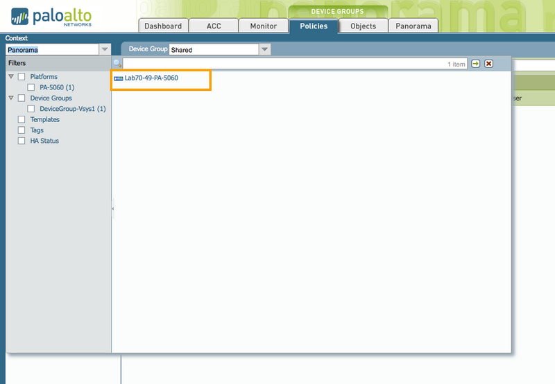Open the Device Group dropdown arrow
The width and height of the screenshot is (555, 384).
click(265, 49)
